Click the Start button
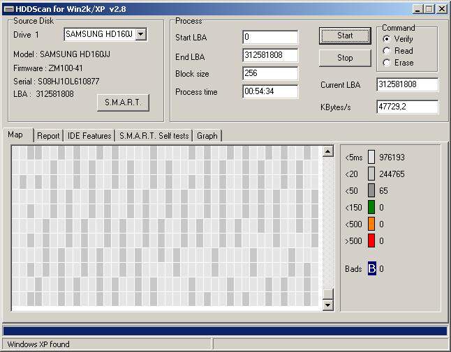451x352 pixels. (x=345, y=36)
